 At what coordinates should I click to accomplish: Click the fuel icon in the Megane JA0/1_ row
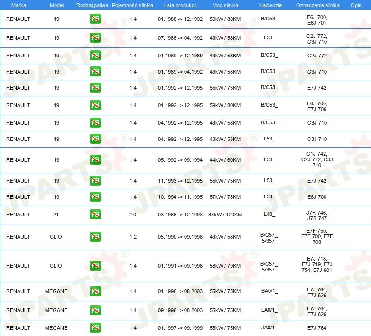pos(95,328)
